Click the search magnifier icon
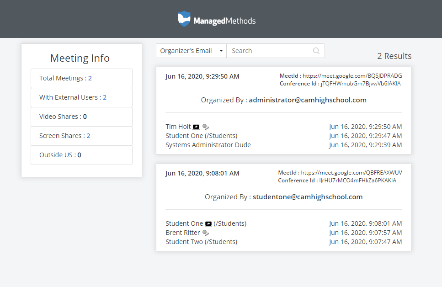442x287 pixels. coord(316,51)
